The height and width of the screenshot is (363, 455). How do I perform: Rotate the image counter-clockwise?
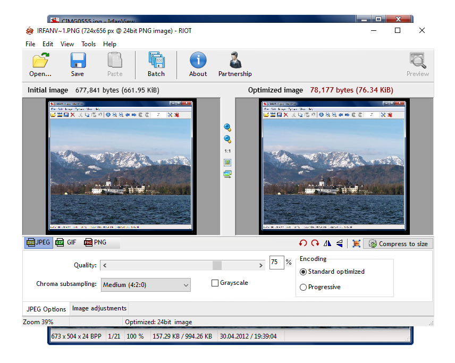coord(303,243)
